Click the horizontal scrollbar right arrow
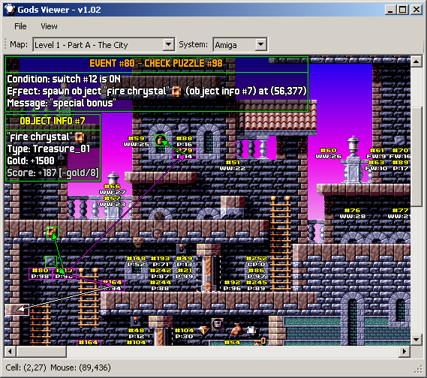 point(404,351)
